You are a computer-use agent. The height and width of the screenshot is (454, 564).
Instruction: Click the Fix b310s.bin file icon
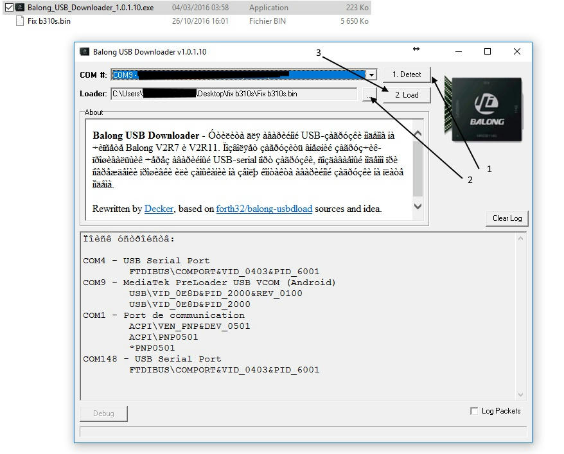pyautogui.click(x=20, y=21)
